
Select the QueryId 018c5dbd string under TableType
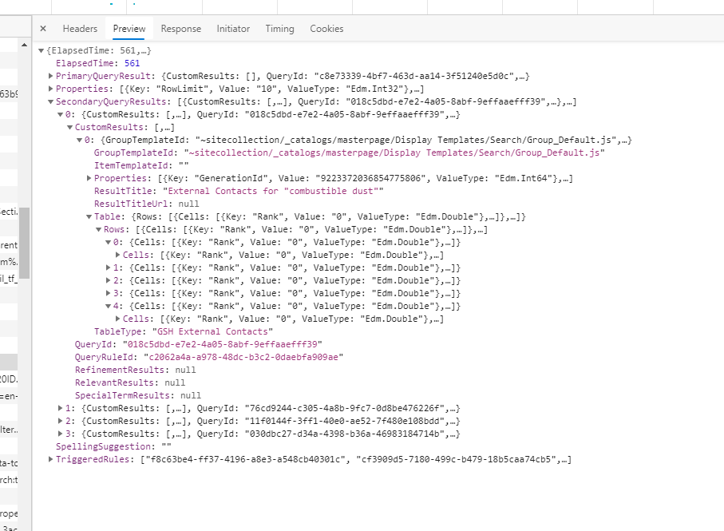point(222,344)
